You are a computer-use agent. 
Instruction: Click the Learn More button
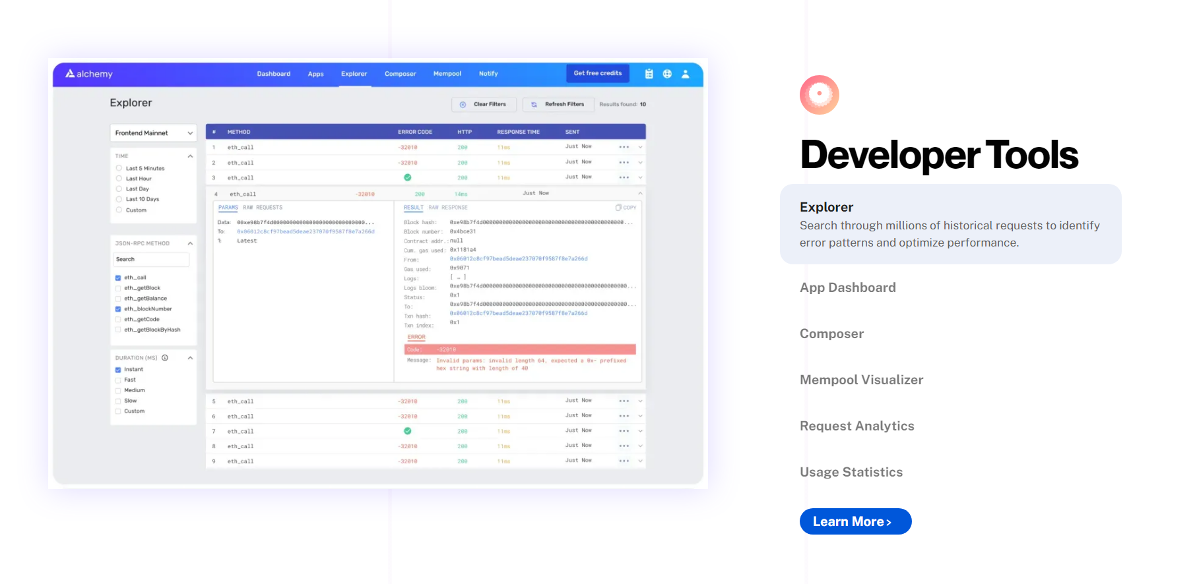point(856,521)
